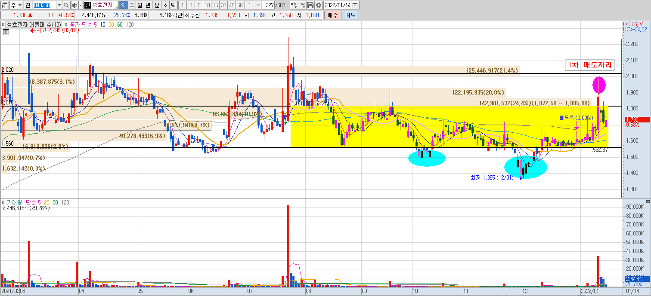Select the 5 interval button
Screen dimensions: 651x296
(x=199, y=5)
